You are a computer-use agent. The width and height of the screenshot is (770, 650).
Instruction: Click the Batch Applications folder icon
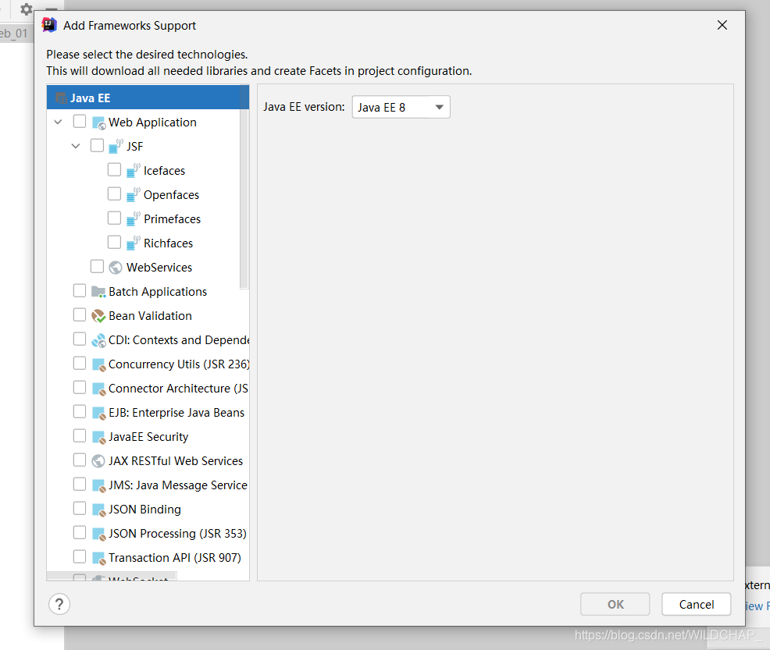pyautogui.click(x=98, y=292)
